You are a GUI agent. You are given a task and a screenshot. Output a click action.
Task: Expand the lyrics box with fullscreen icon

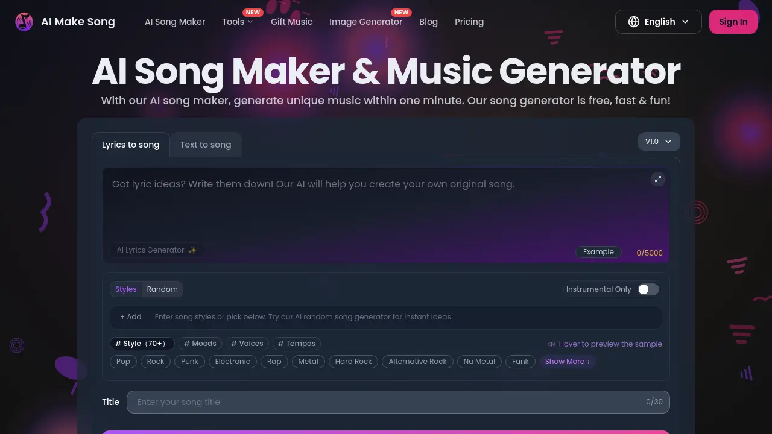(658, 178)
